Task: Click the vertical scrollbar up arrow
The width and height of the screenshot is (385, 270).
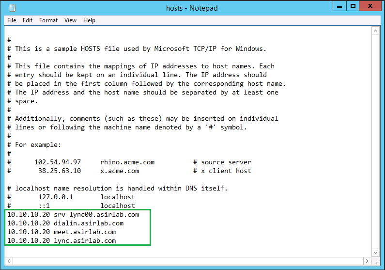Action: click(x=375, y=31)
